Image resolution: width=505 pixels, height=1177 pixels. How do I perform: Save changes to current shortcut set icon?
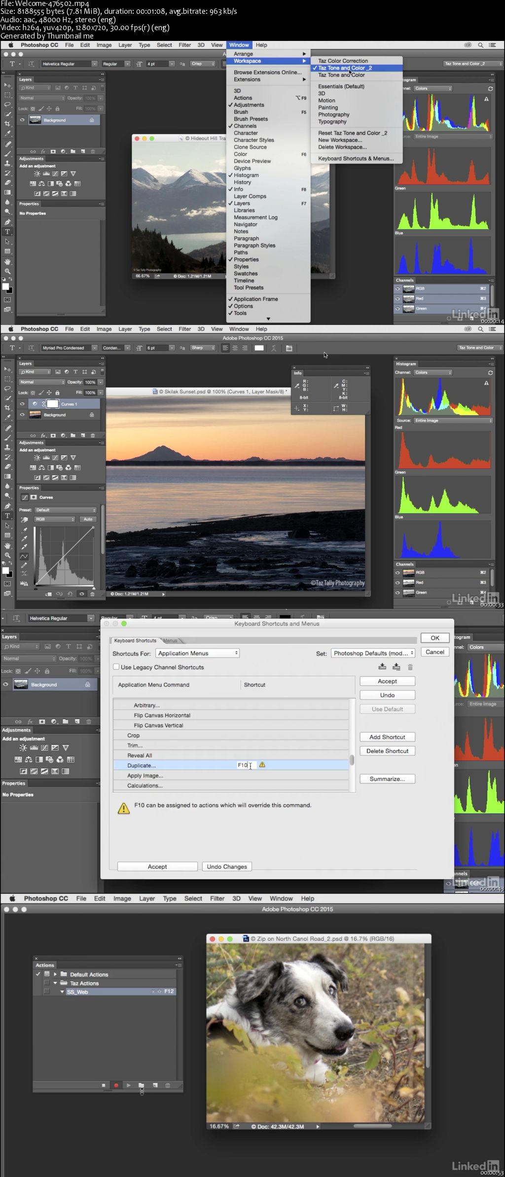[x=382, y=667]
